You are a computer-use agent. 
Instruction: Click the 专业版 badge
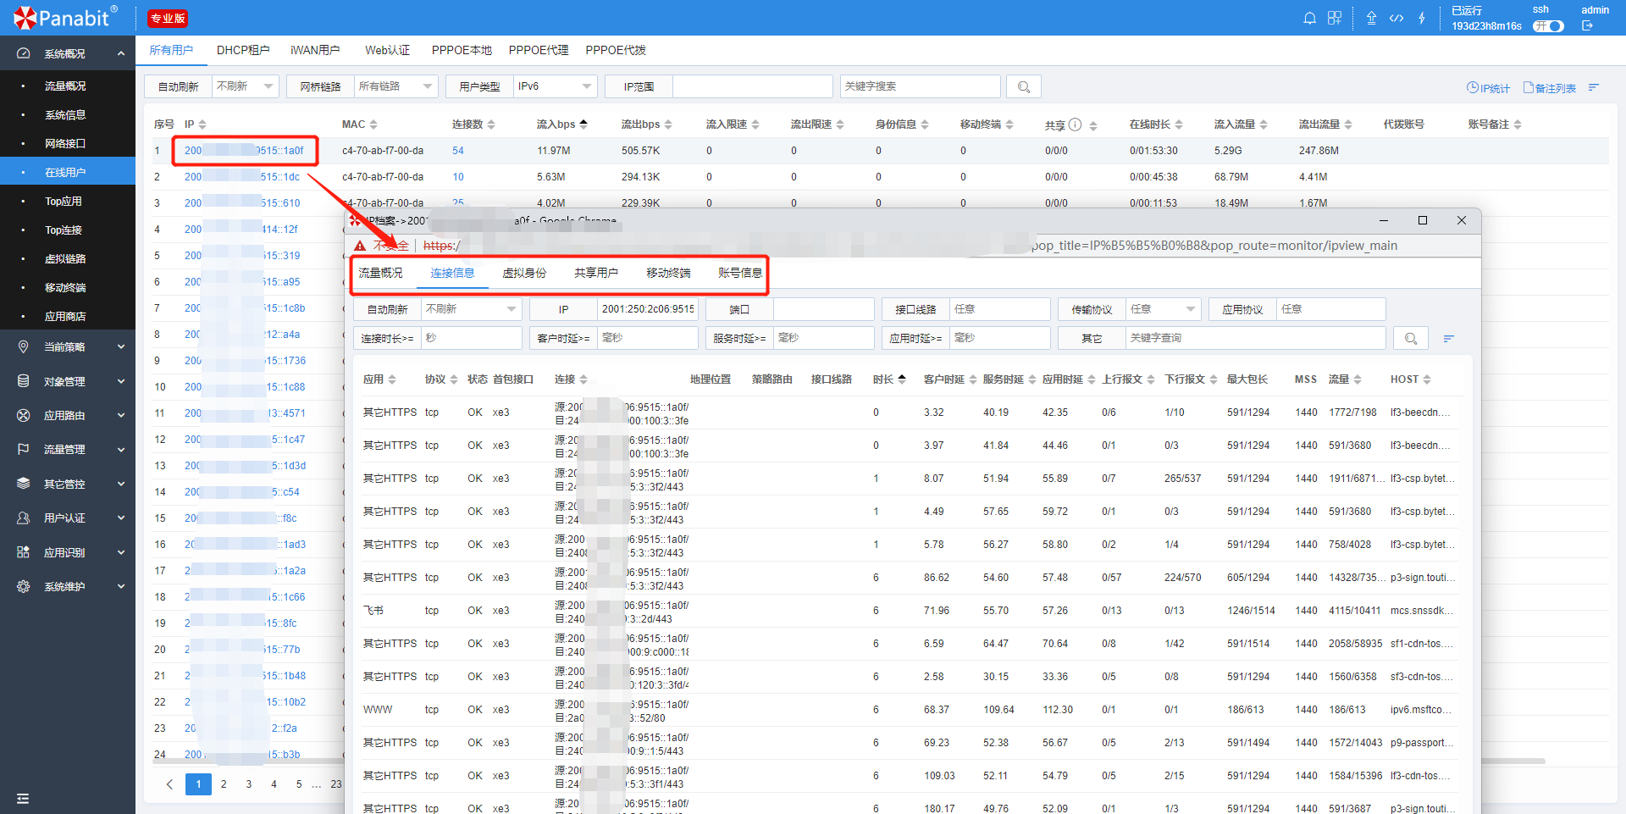pyautogui.click(x=168, y=19)
